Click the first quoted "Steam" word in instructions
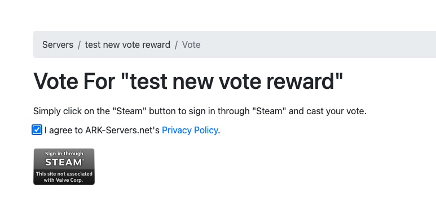Viewport: 436px width, 220px height. coord(129,111)
